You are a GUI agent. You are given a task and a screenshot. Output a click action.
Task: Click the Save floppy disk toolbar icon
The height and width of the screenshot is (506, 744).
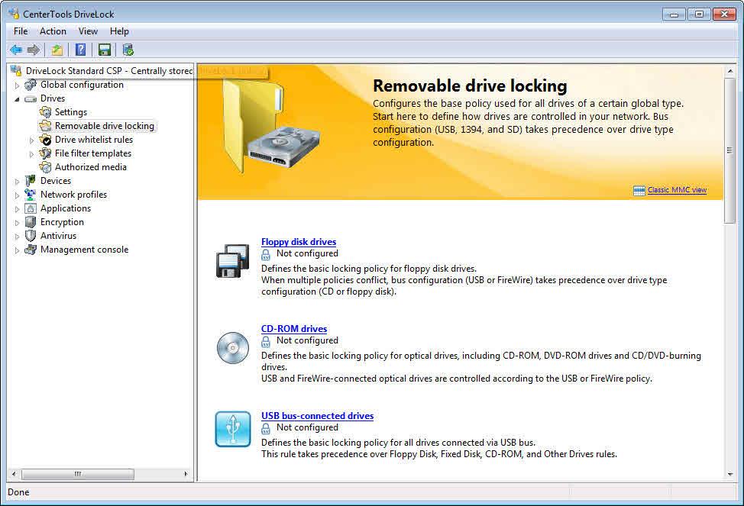(x=105, y=50)
